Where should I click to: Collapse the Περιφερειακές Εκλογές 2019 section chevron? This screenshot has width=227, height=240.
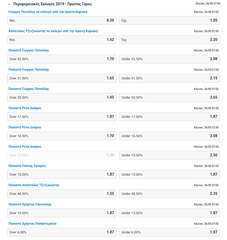(x=9, y=4)
